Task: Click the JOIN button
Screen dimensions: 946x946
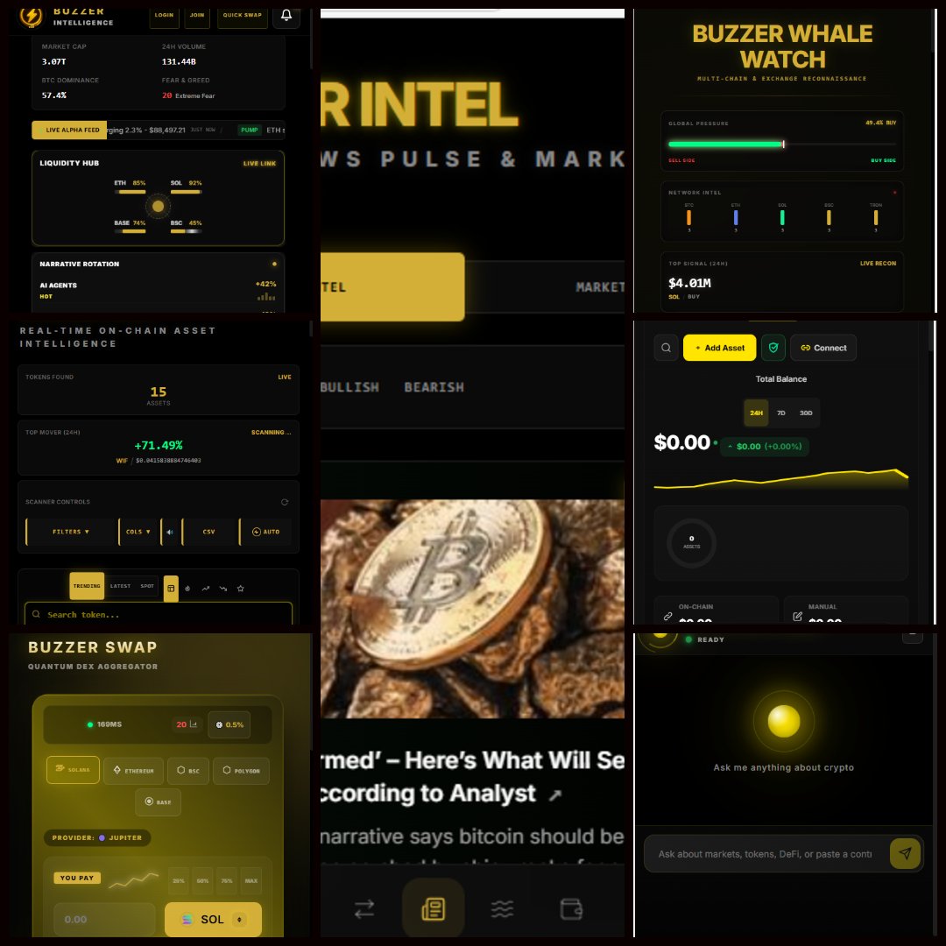Action: point(197,16)
